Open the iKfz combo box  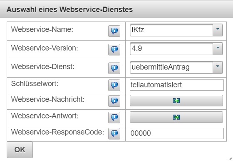click(x=176, y=30)
